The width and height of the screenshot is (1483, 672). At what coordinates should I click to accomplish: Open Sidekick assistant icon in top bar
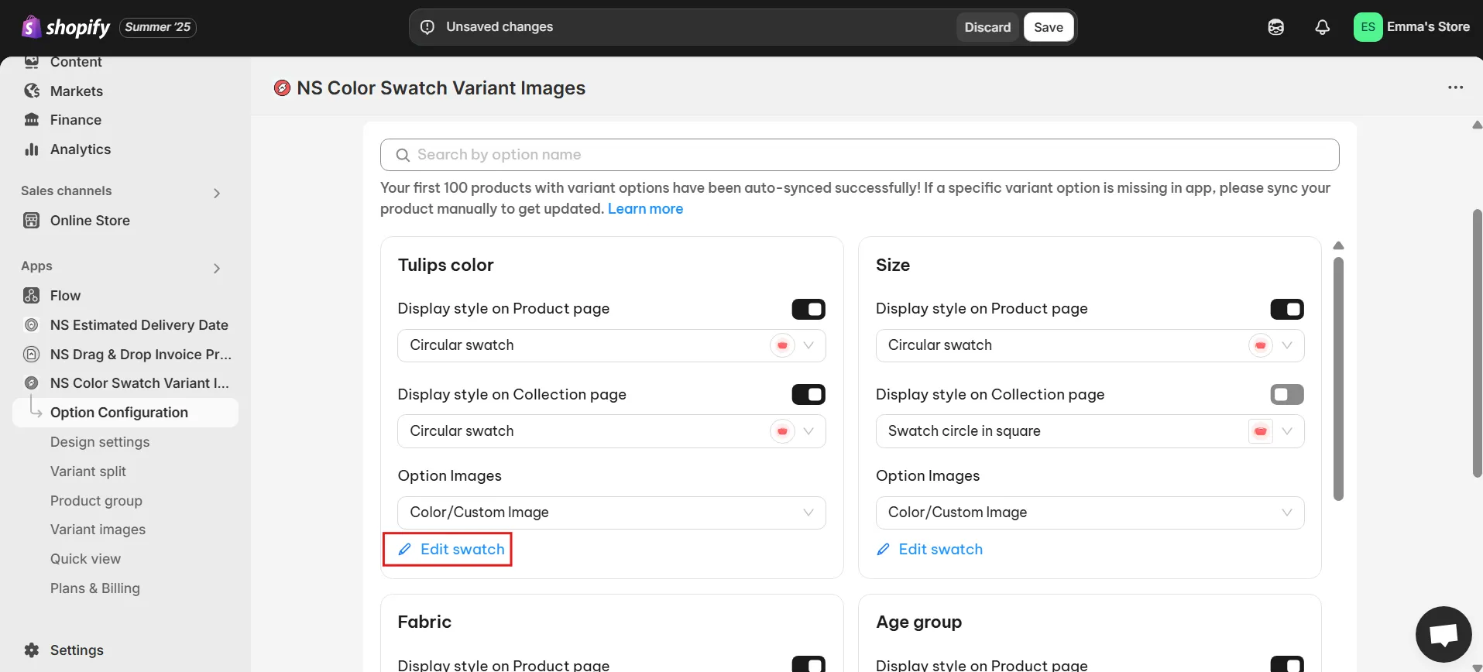click(1276, 27)
